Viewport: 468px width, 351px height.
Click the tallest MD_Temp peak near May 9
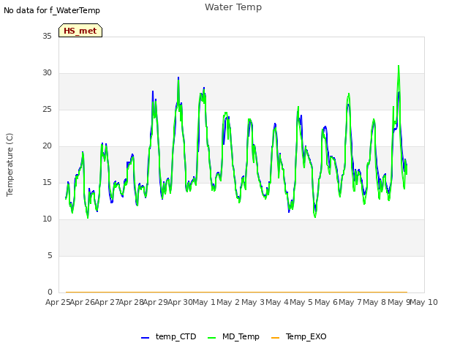click(x=399, y=67)
